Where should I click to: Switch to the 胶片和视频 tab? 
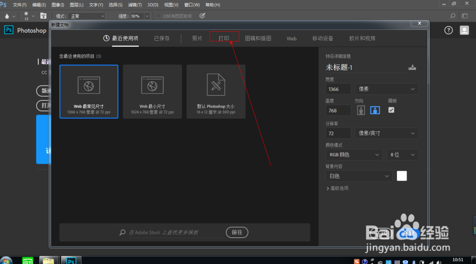[x=362, y=39]
